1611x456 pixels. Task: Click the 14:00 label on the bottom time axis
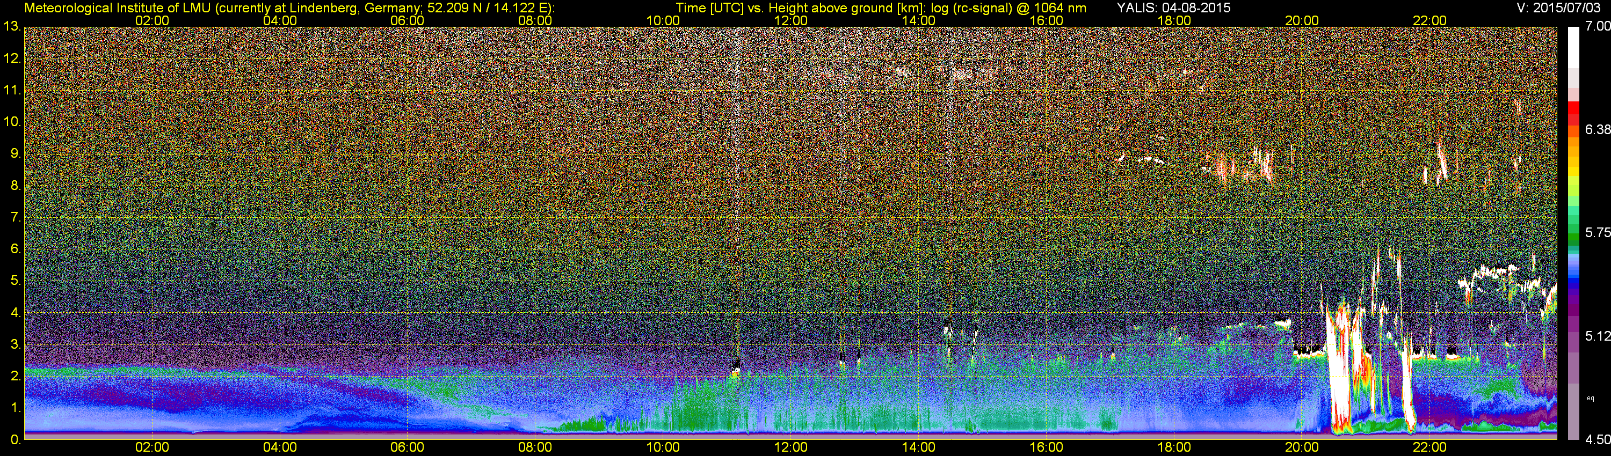tap(919, 447)
